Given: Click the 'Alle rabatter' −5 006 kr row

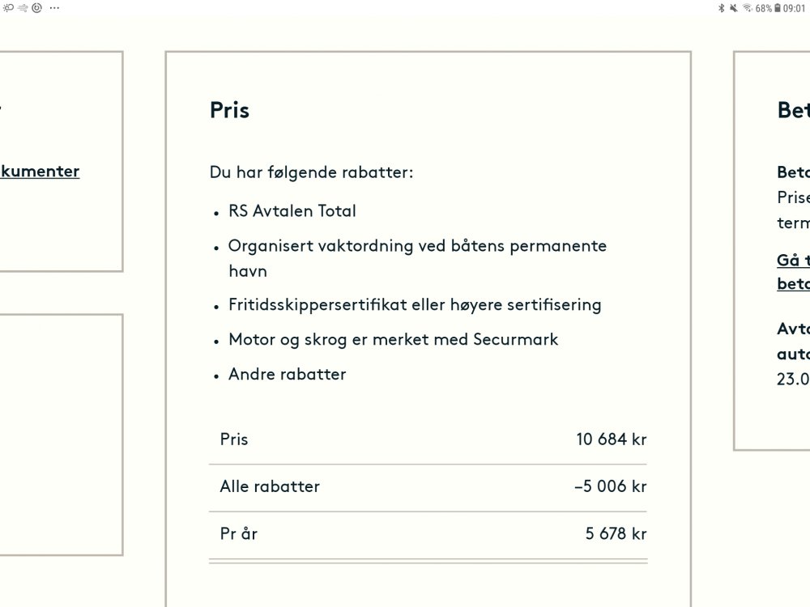Looking at the screenshot, I should (x=428, y=486).
